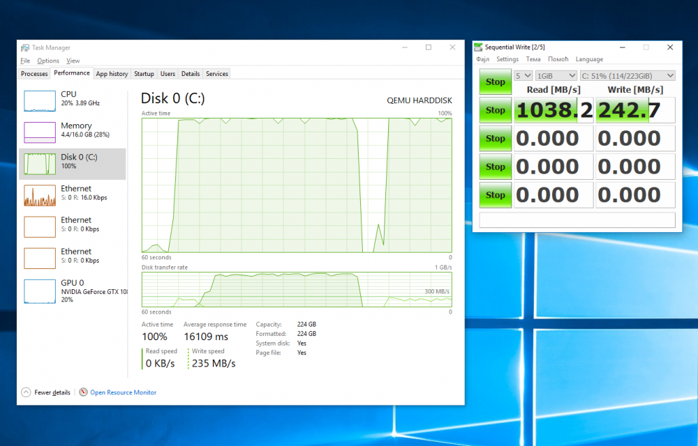The width and height of the screenshot is (698, 446).
Task: Click the write result 242.7
Action: pos(635,110)
